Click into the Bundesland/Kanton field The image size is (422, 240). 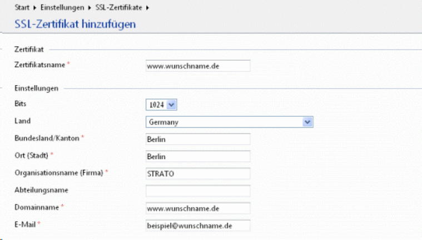coord(198,139)
